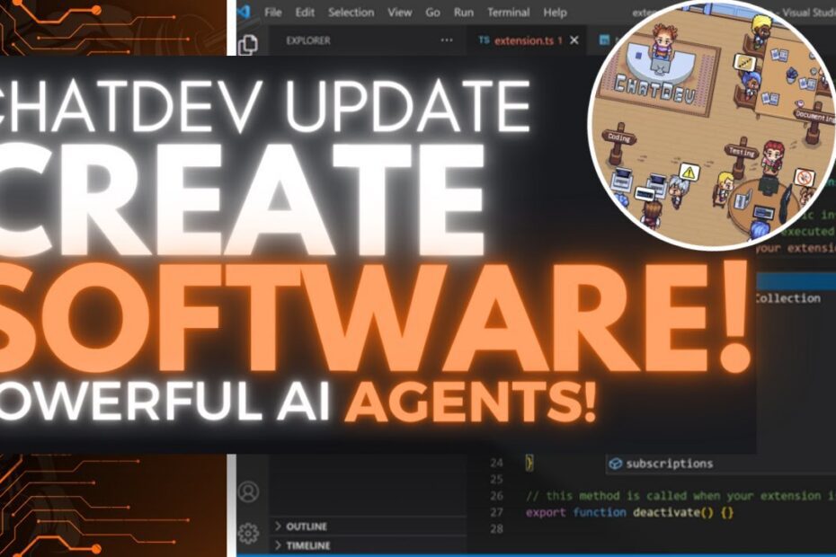Click the export keyword on line 27
This screenshot has height=557, width=836.
coord(546,512)
